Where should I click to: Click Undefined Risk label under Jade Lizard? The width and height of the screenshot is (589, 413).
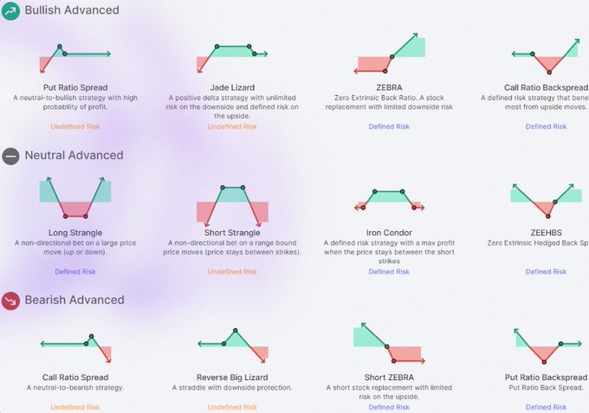click(232, 126)
